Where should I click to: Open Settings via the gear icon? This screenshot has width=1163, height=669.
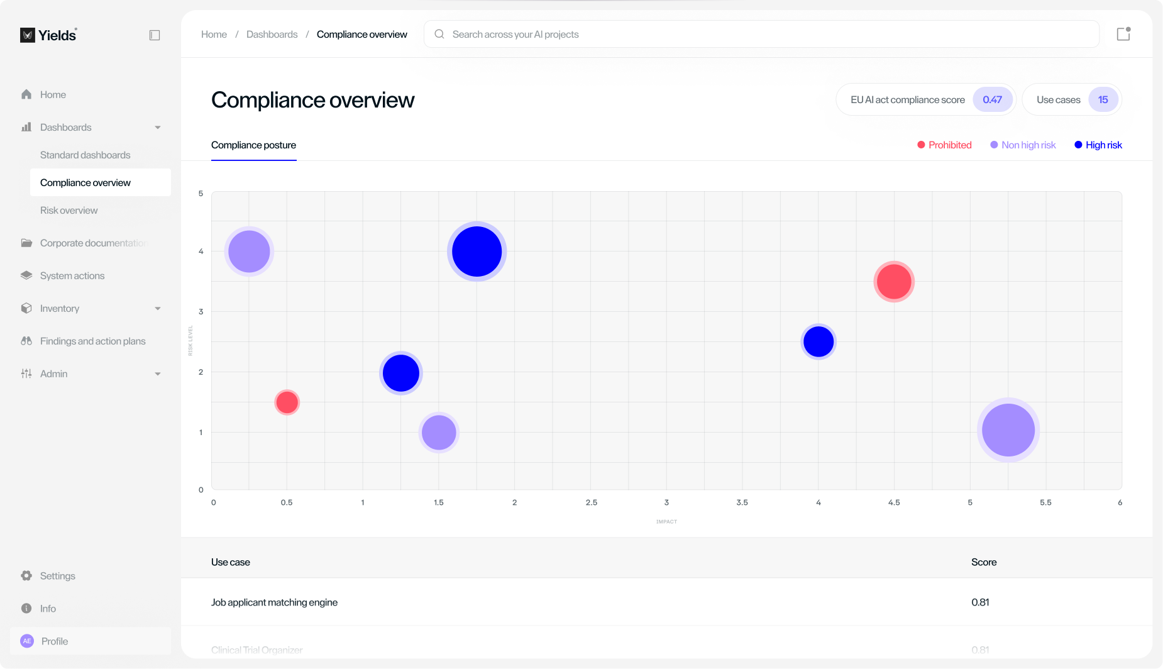pyautogui.click(x=26, y=575)
